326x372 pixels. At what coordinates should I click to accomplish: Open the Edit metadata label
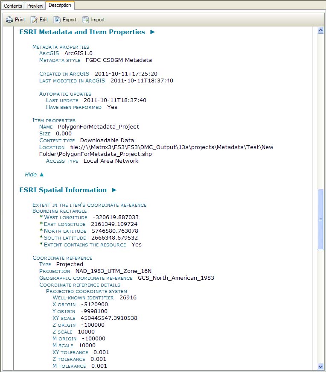tap(44, 20)
